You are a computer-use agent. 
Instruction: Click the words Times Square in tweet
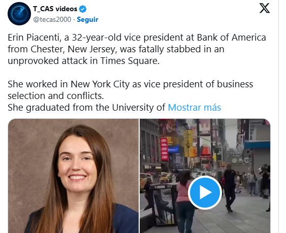130,61
